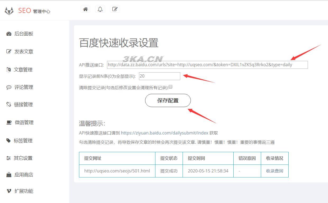Select the 发表文章 pencil icon
The height and width of the screenshot is (203, 328).
[x=8, y=51]
